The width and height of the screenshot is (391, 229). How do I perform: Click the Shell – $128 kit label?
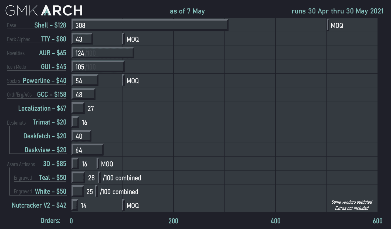point(50,25)
